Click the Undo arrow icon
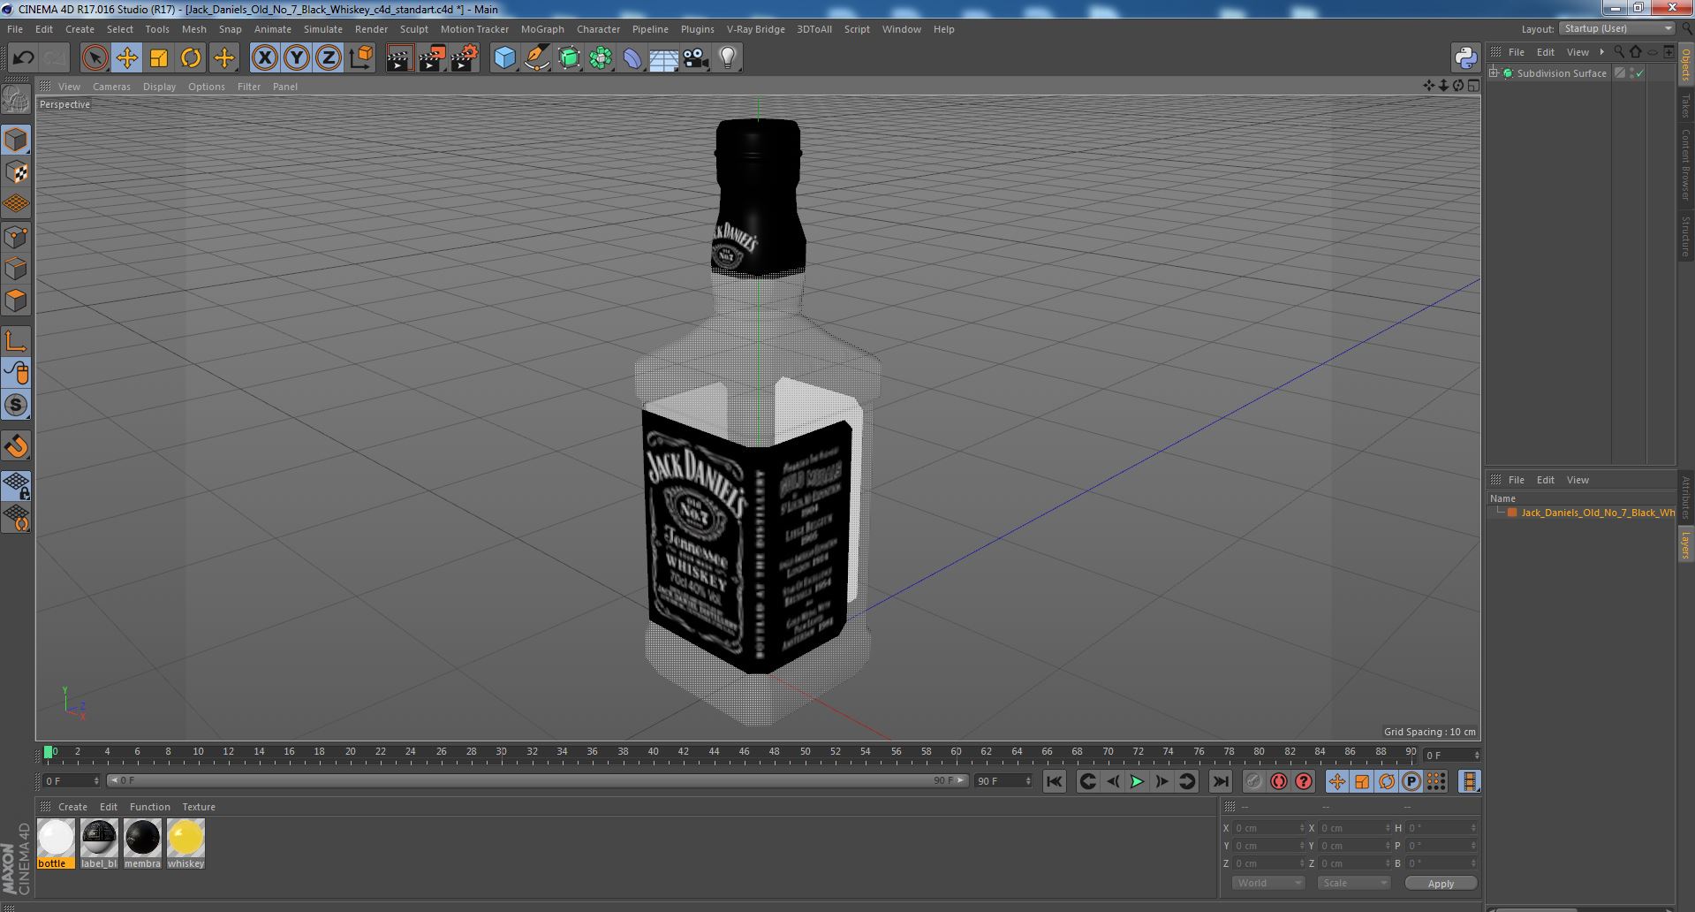The width and height of the screenshot is (1695, 912). pos(23,58)
